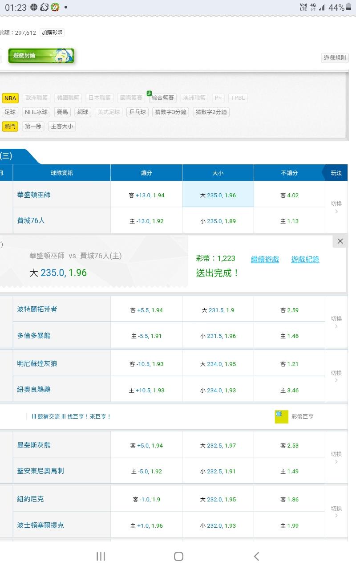Switch to the 綜合籃賽 category tab
Viewport: 356px width, 570px height.
(163, 98)
